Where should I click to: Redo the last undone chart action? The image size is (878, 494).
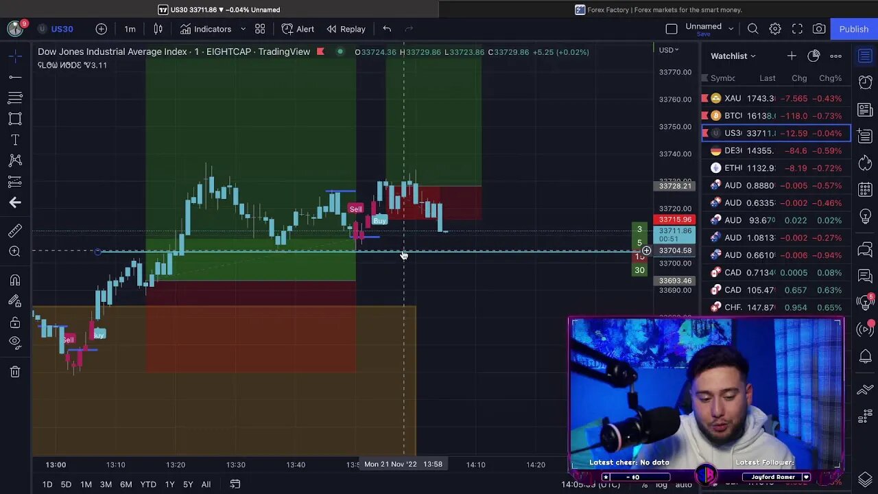point(409,29)
